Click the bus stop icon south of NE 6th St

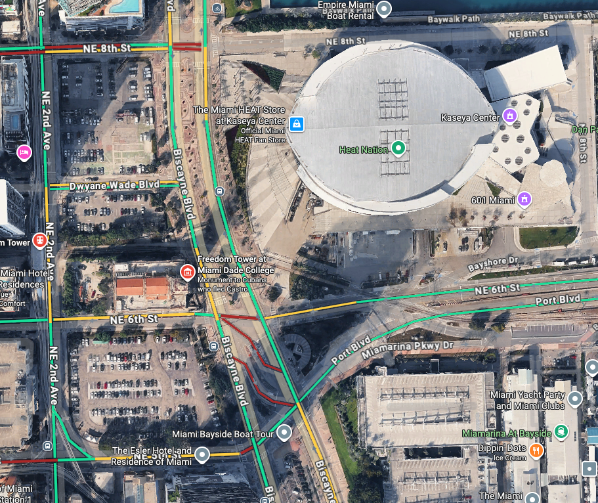click(213, 347)
